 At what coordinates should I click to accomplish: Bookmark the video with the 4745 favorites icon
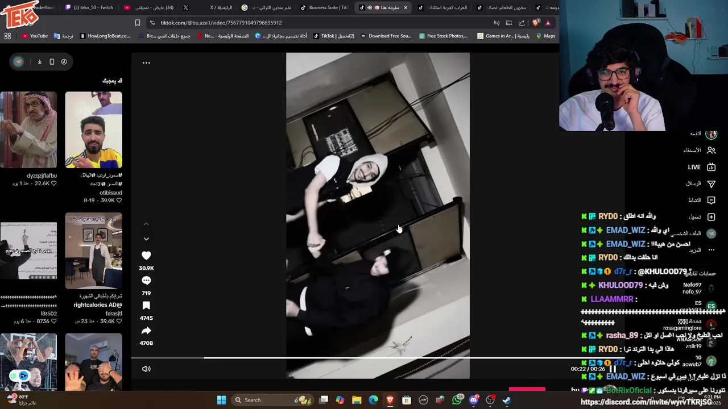click(x=146, y=306)
